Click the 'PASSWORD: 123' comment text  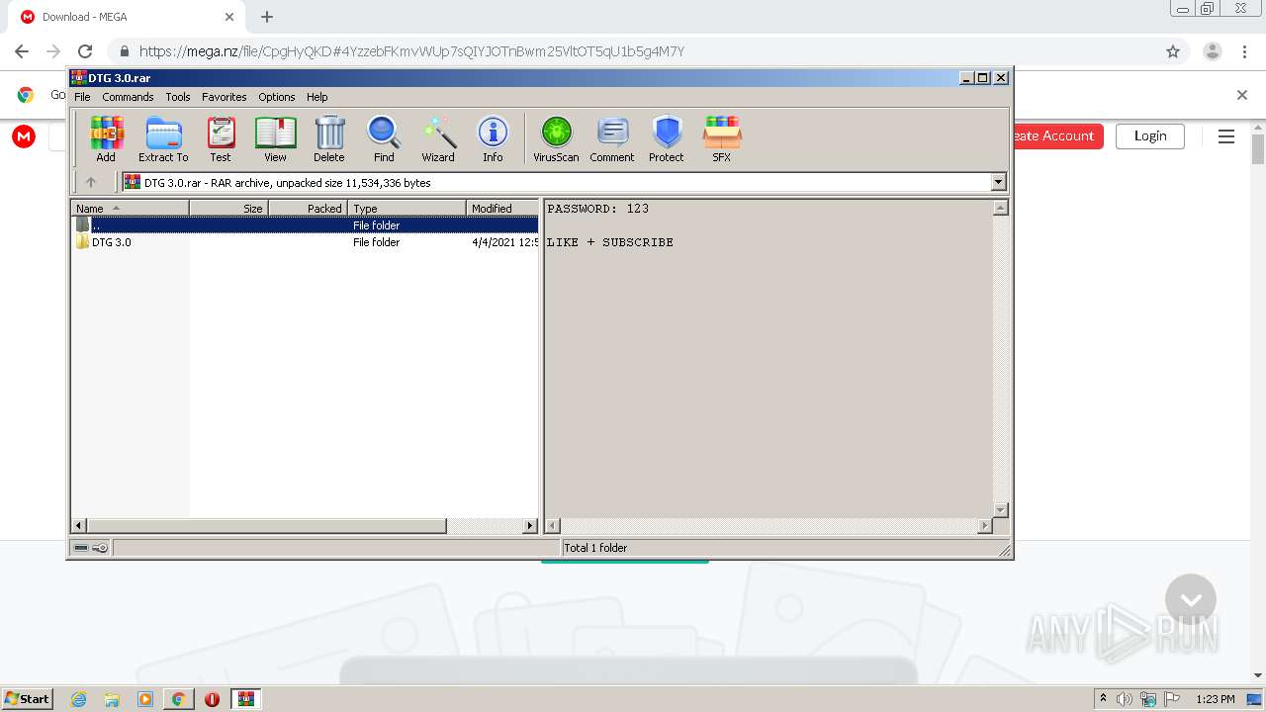pyautogui.click(x=598, y=209)
